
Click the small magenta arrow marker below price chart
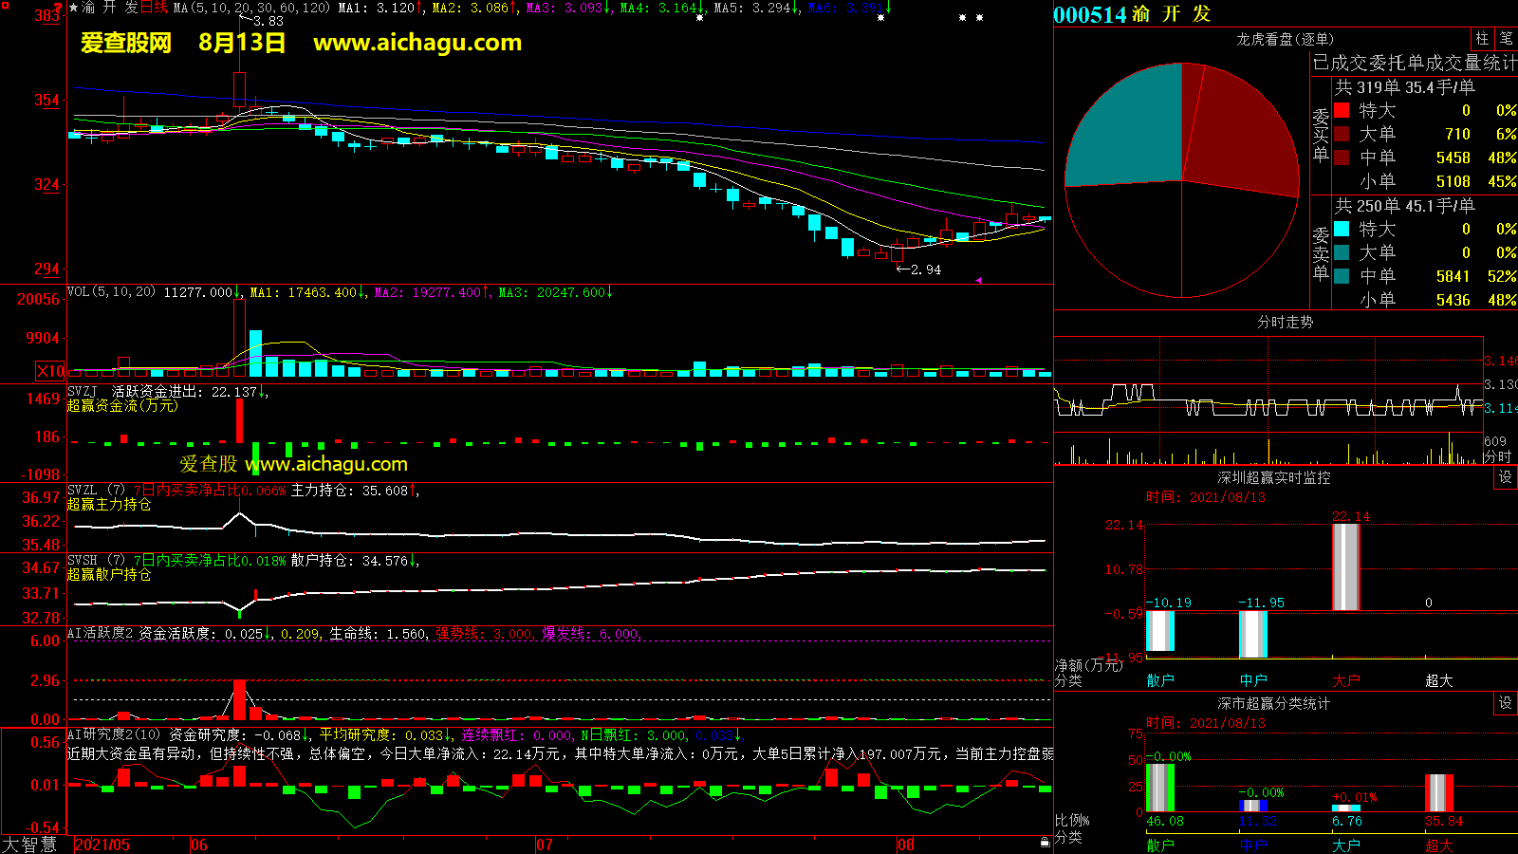[977, 280]
